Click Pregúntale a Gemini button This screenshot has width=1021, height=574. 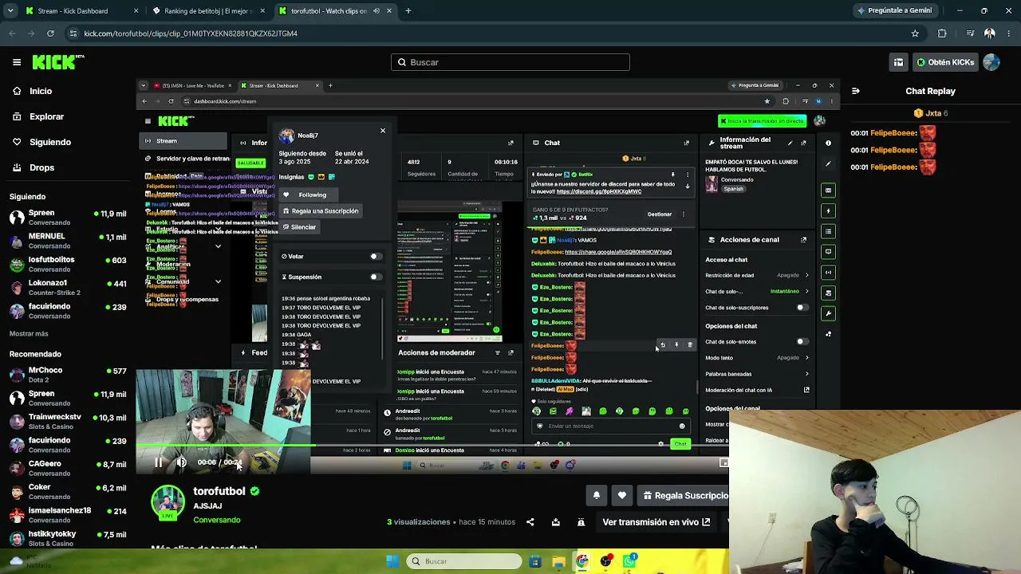(x=894, y=11)
